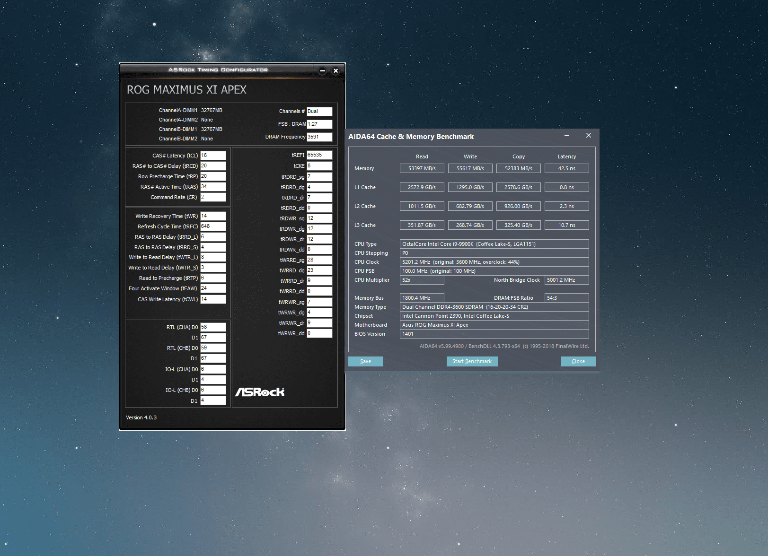The image size is (768, 556).
Task: Click the CPU Stepping value P0
Action: (494, 253)
